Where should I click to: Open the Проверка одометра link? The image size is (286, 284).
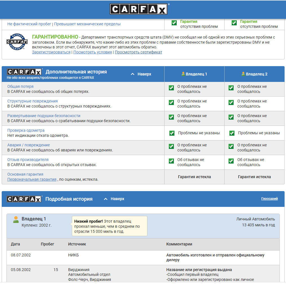26,130
